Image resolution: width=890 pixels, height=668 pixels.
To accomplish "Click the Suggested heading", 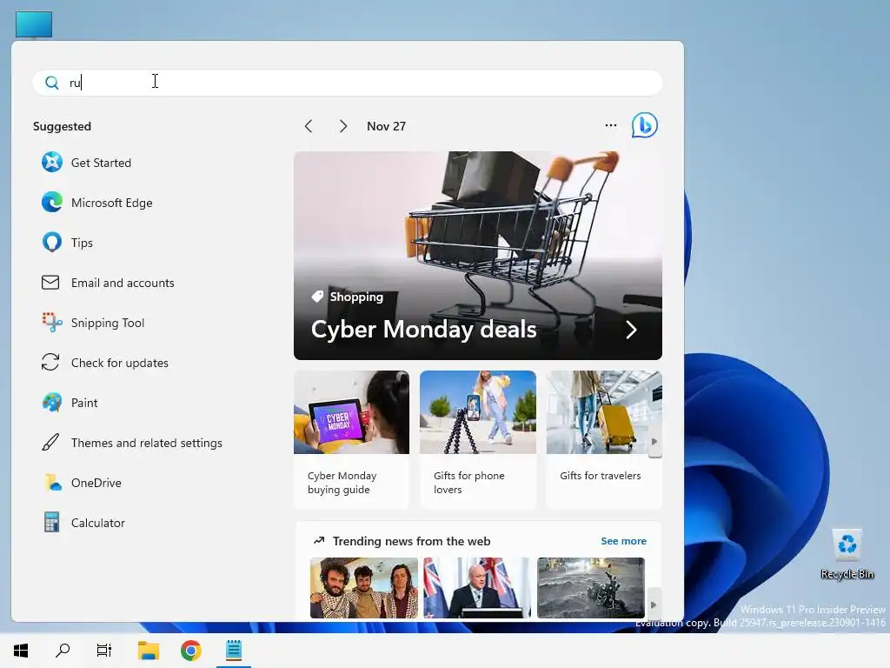I will 62,126.
